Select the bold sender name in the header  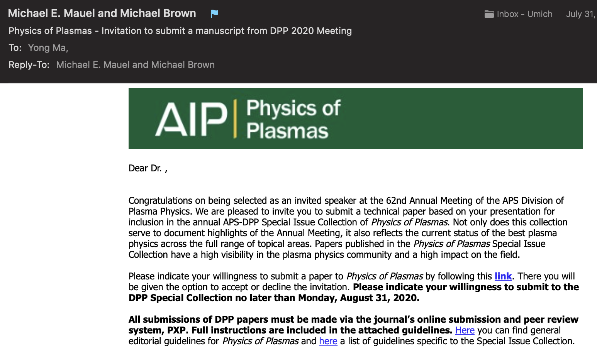click(102, 14)
